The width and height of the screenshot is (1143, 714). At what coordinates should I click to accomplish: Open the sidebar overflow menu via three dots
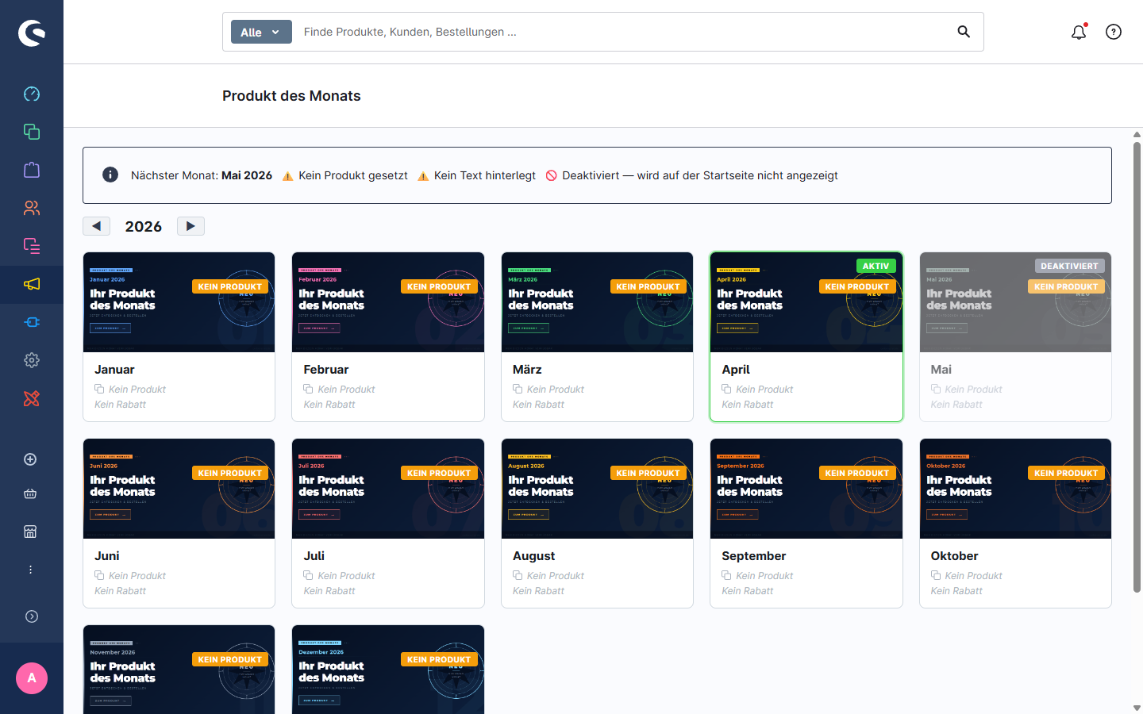30,569
